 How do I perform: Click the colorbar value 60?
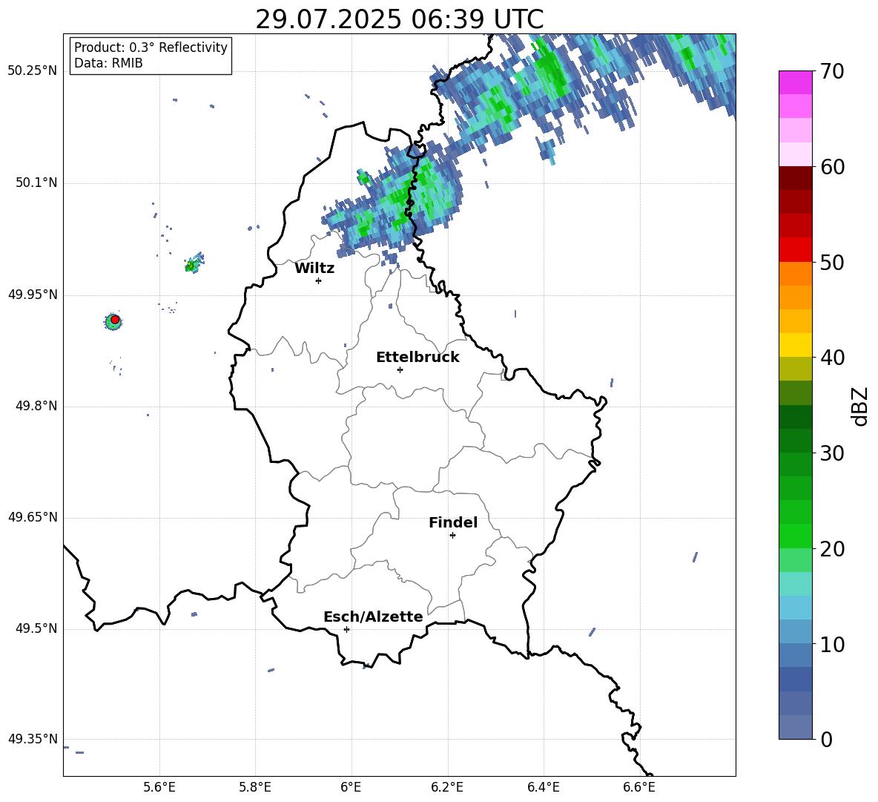coord(832,167)
